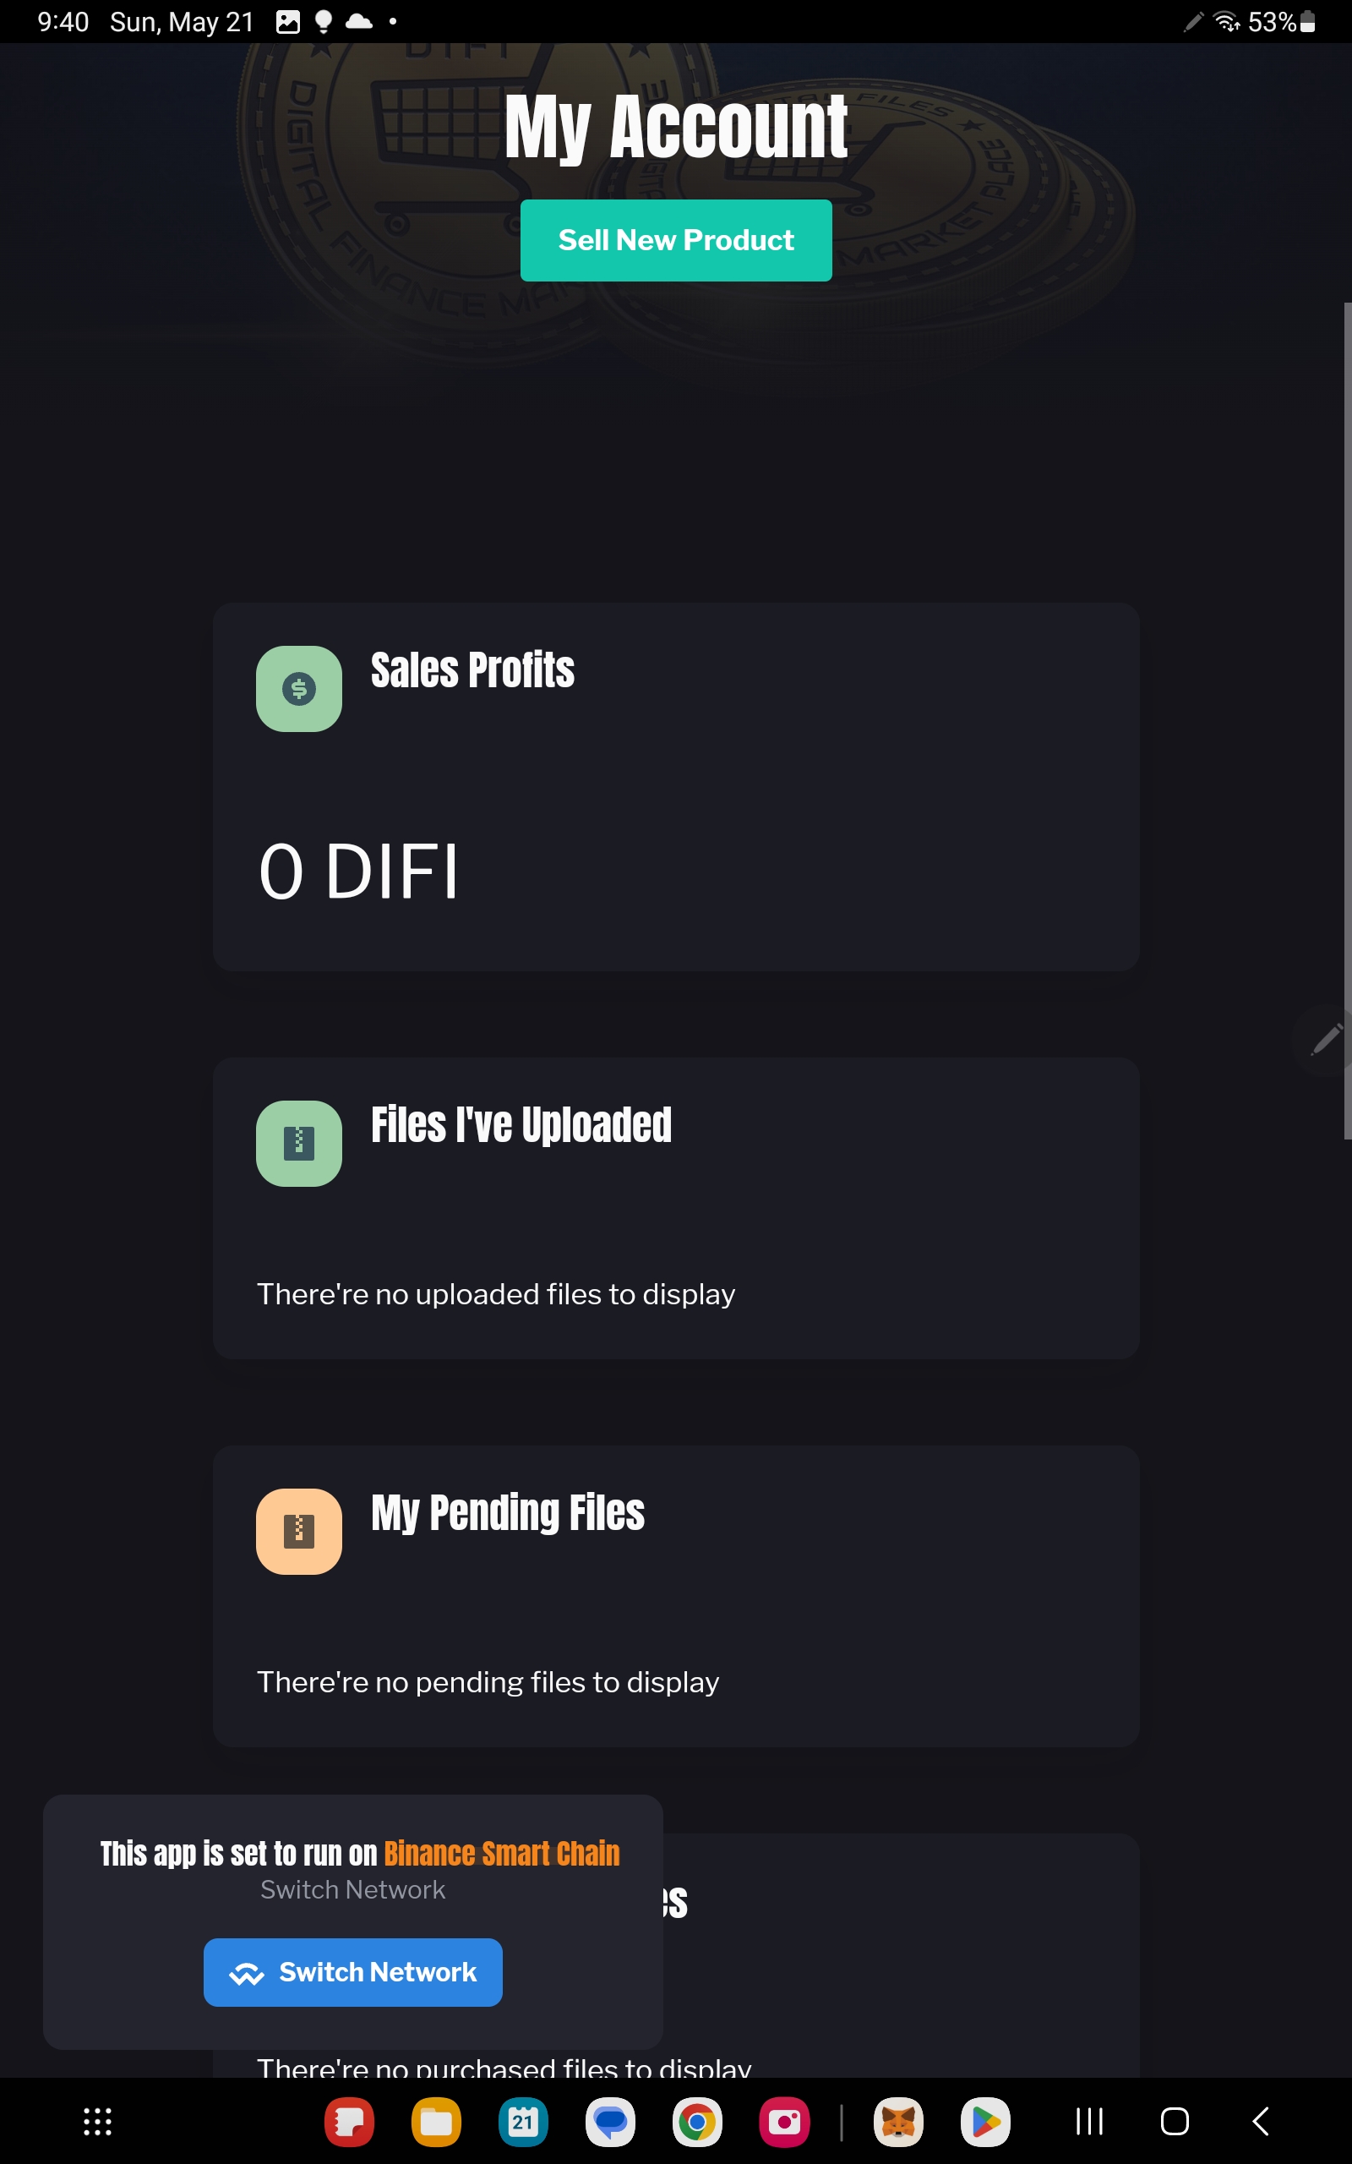Tap the floating pen edit handle
The width and height of the screenshot is (1352, 2164).
[x=1325, y=1039]
